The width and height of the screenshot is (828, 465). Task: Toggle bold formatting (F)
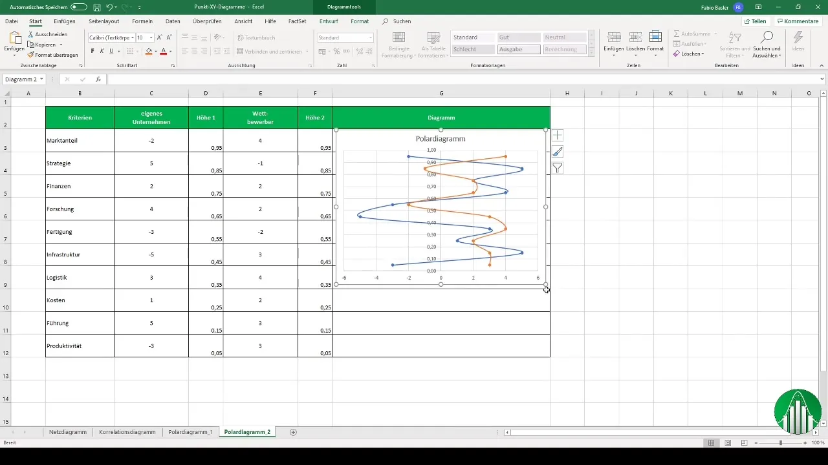93,51
